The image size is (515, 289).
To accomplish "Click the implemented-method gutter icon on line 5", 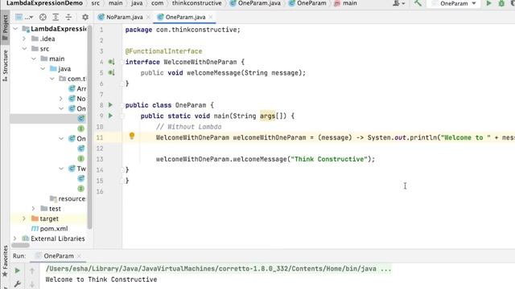I will click(x=112, y=72).
